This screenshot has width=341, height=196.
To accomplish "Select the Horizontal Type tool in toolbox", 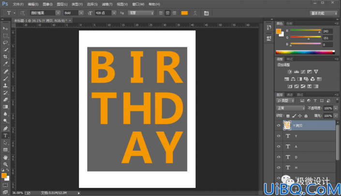I will click(5, 136).
